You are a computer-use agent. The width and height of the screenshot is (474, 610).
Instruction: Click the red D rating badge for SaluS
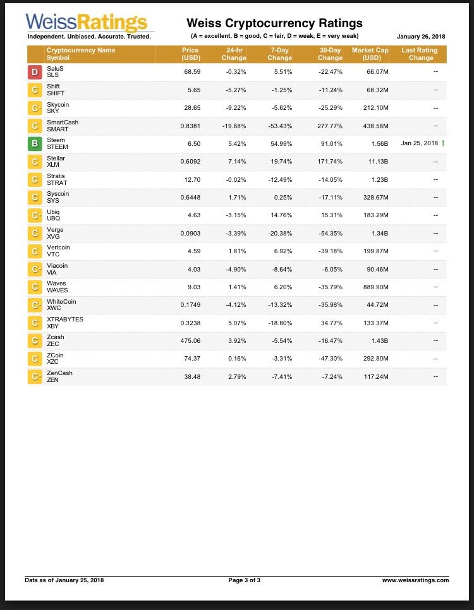(35, 72)
